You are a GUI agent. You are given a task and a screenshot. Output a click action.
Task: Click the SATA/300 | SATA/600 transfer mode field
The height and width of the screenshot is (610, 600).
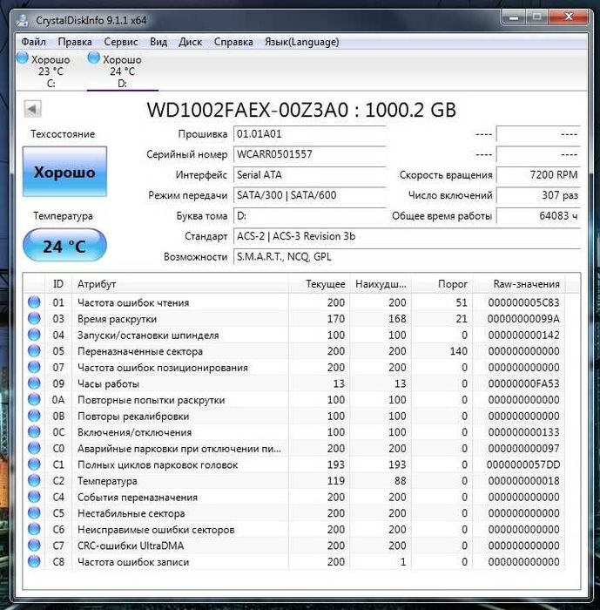pyautogui.click(x=309, y=195)
